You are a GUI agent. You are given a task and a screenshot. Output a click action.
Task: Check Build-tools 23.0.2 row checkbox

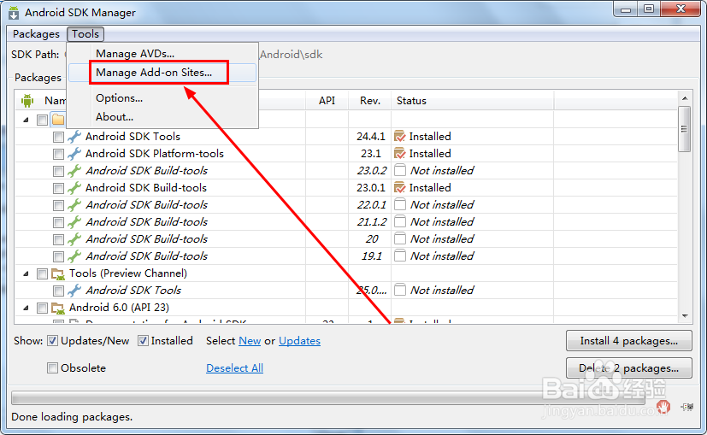coord(58,171)
